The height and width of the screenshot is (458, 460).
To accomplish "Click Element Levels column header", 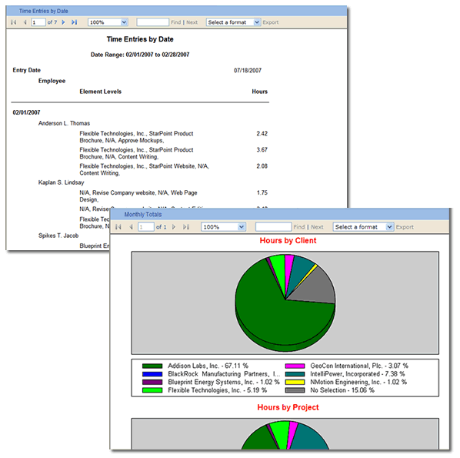I will coord(100,92).
